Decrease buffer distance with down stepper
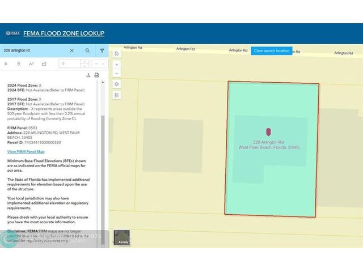 coord(85,66)
